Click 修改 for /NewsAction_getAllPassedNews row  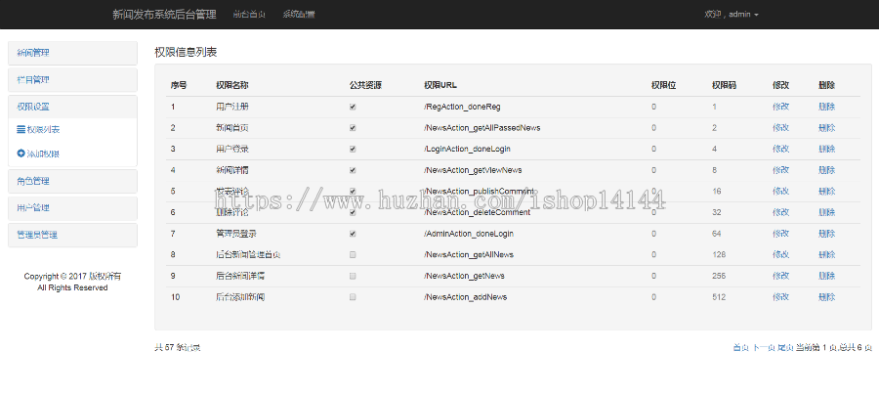[781, 128]
